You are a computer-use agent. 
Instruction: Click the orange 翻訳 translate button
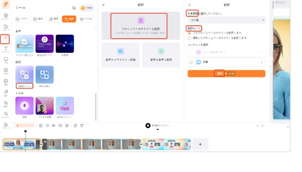pyautogui.click(x=226, y=74)
